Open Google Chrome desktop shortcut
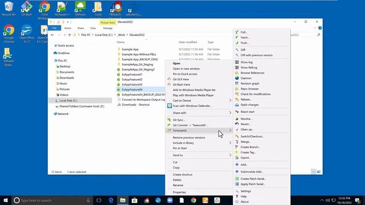The image size is (365, 205). (x=9, y=34)
